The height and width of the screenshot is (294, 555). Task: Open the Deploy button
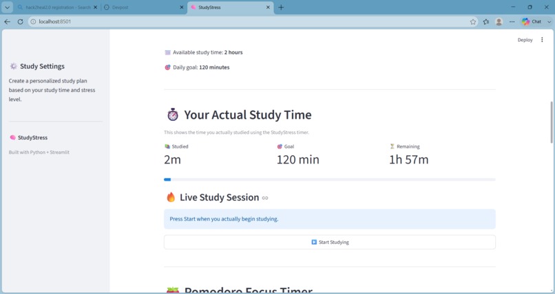click(525, 40)
